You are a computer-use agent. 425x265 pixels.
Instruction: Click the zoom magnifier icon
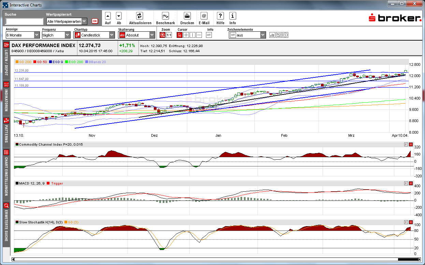click(x=163, y=35)
